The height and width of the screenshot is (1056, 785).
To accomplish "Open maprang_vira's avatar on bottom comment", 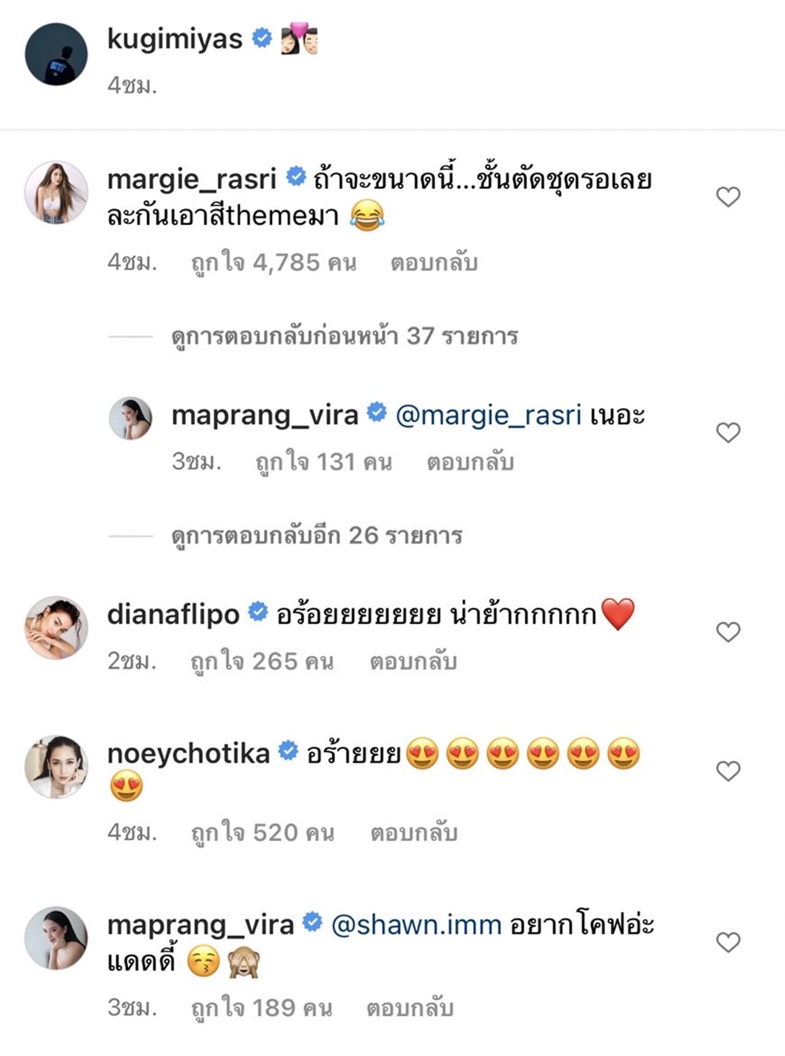I will tap(56, 938).
